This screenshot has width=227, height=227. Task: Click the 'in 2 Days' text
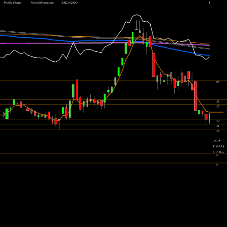[218, 152]
